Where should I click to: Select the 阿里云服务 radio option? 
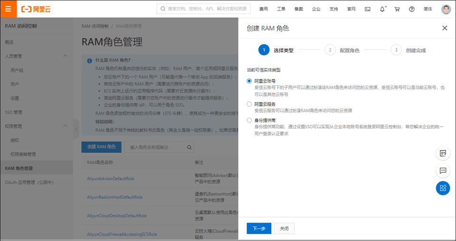249,104
